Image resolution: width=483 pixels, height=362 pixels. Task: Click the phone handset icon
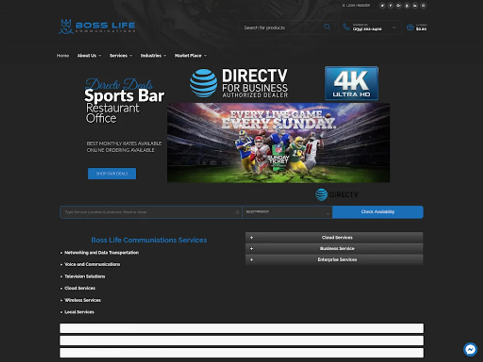[x=346, y=27]
